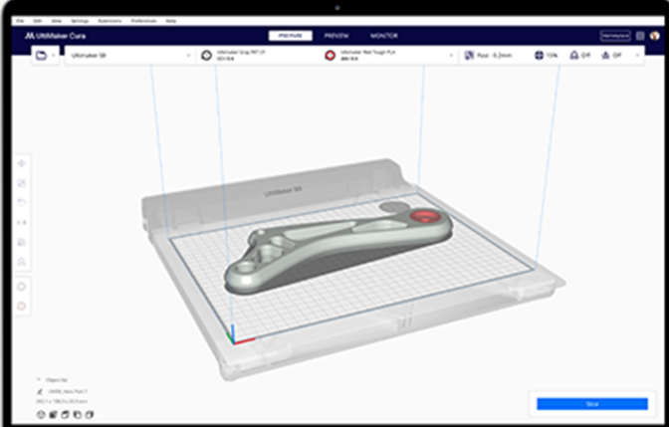Click the blue Slice button
This screenshot has height=427, width=669.
(591, 403)
